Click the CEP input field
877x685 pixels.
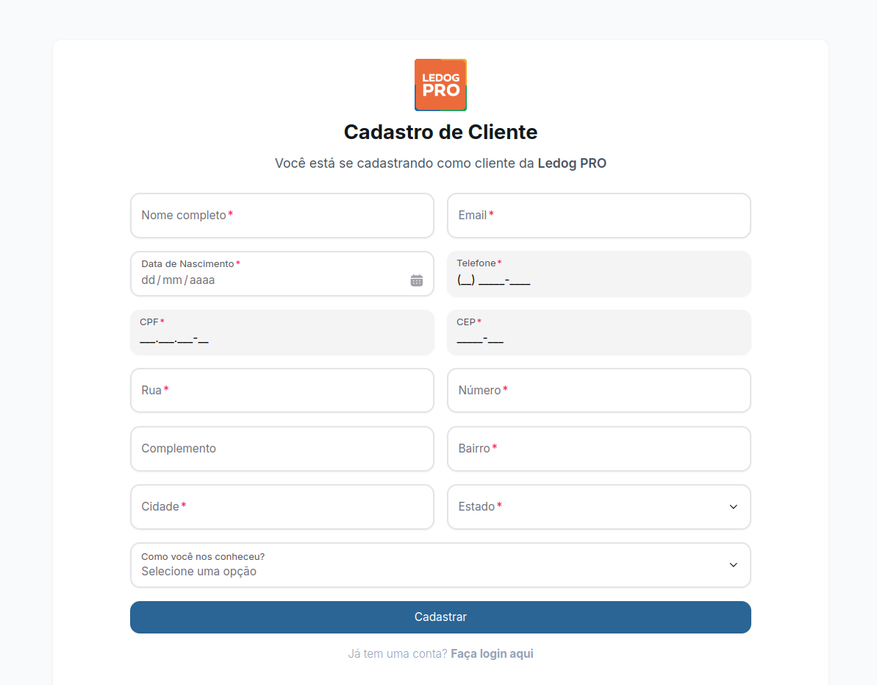598,337
